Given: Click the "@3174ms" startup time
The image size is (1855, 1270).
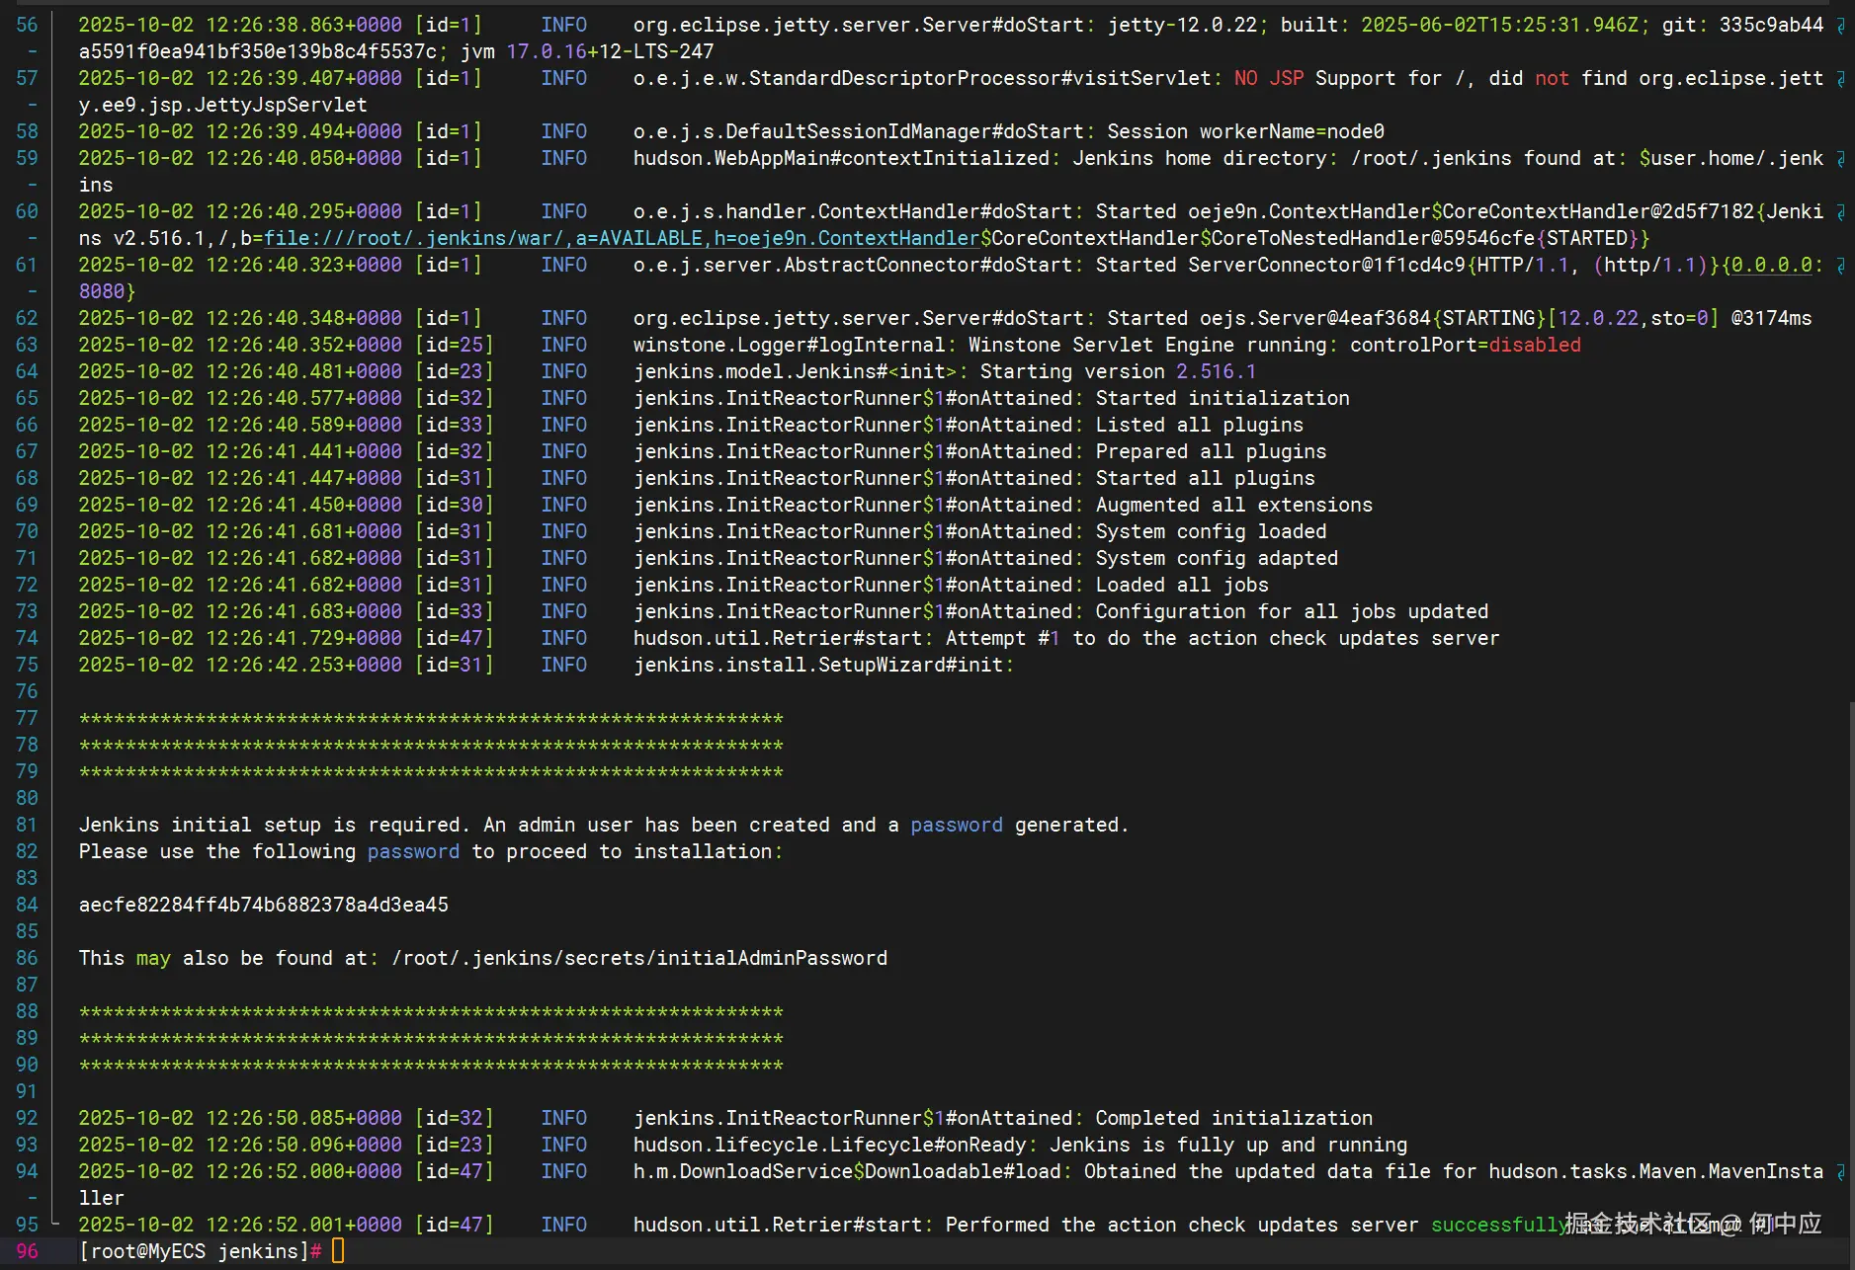Looking at the screenshot, I should click(1772, 318).
